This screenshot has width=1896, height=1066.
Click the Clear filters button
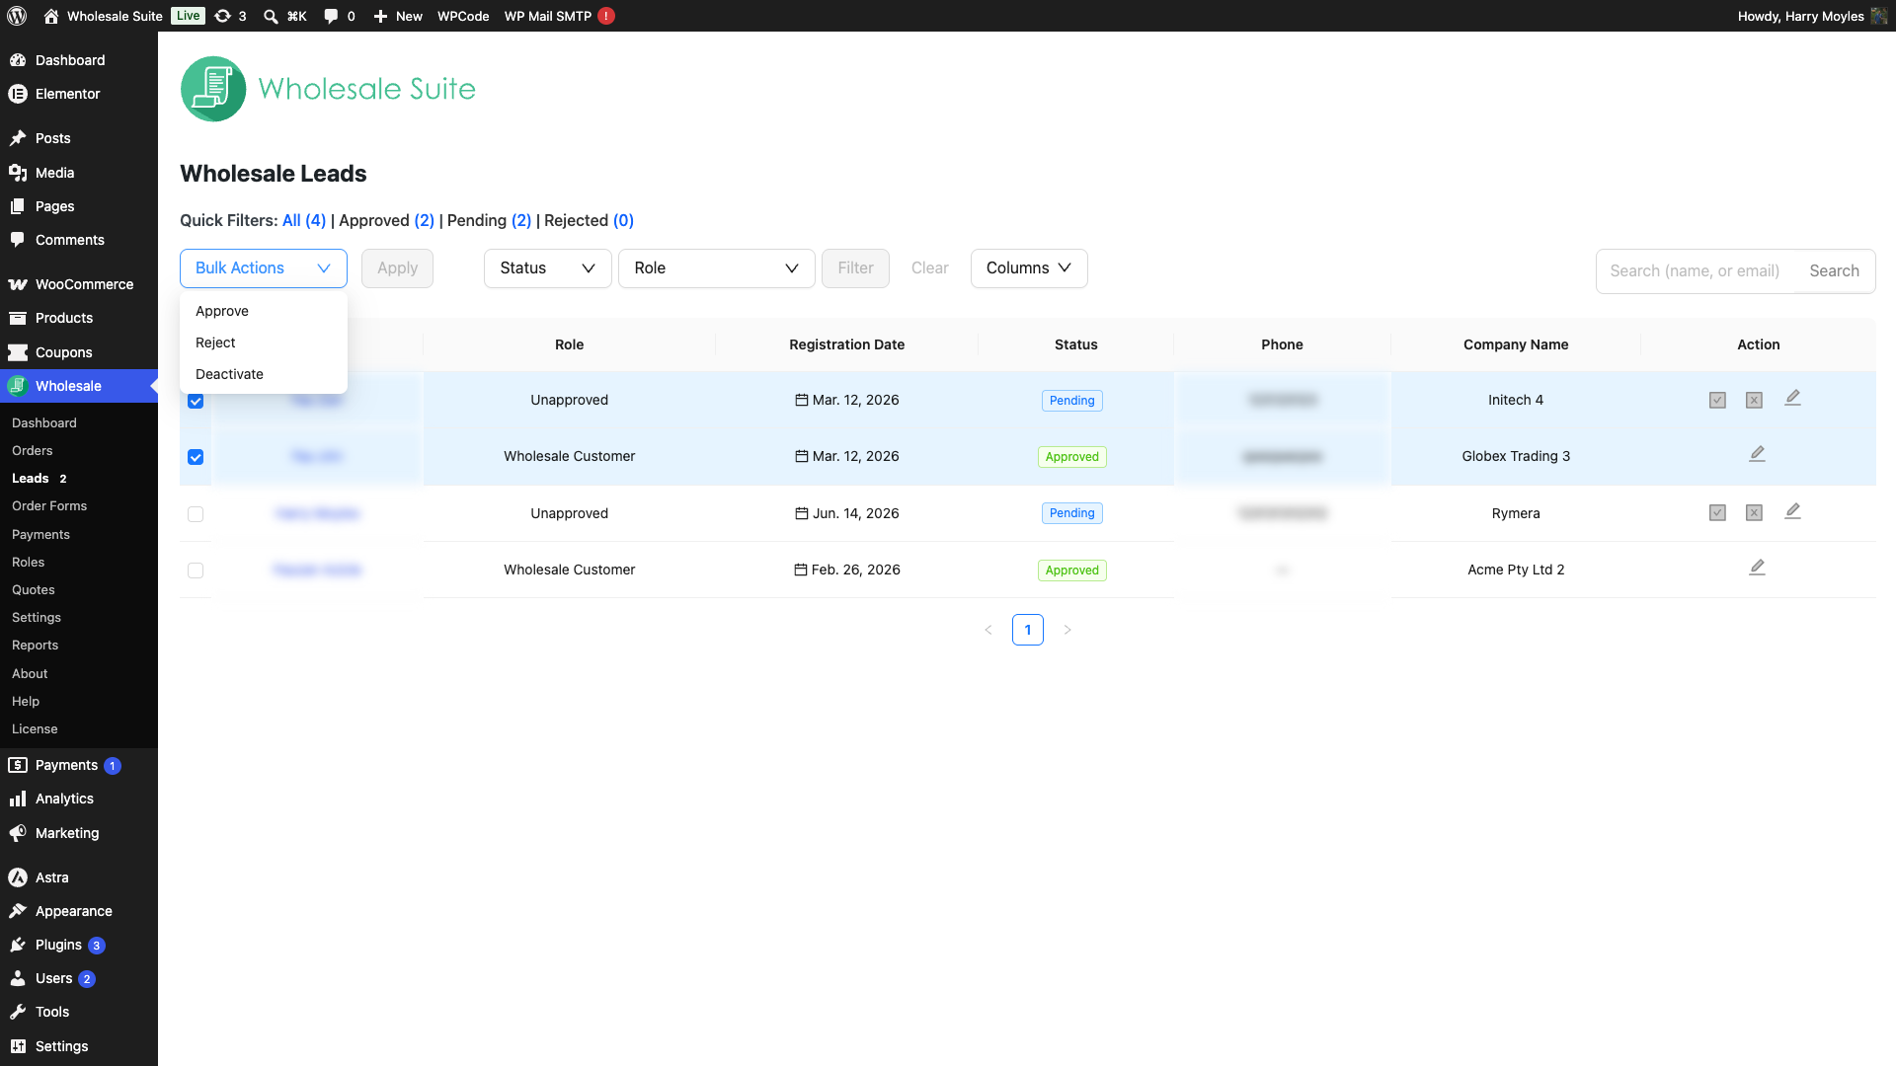[929, 268]
